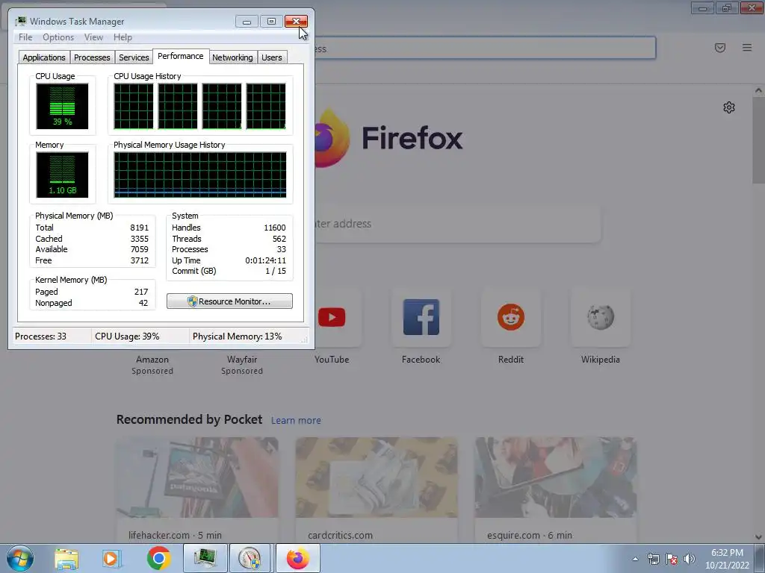Click the Up Time value 0:01:24:11

pyautogui.click(x=265, y=260)
